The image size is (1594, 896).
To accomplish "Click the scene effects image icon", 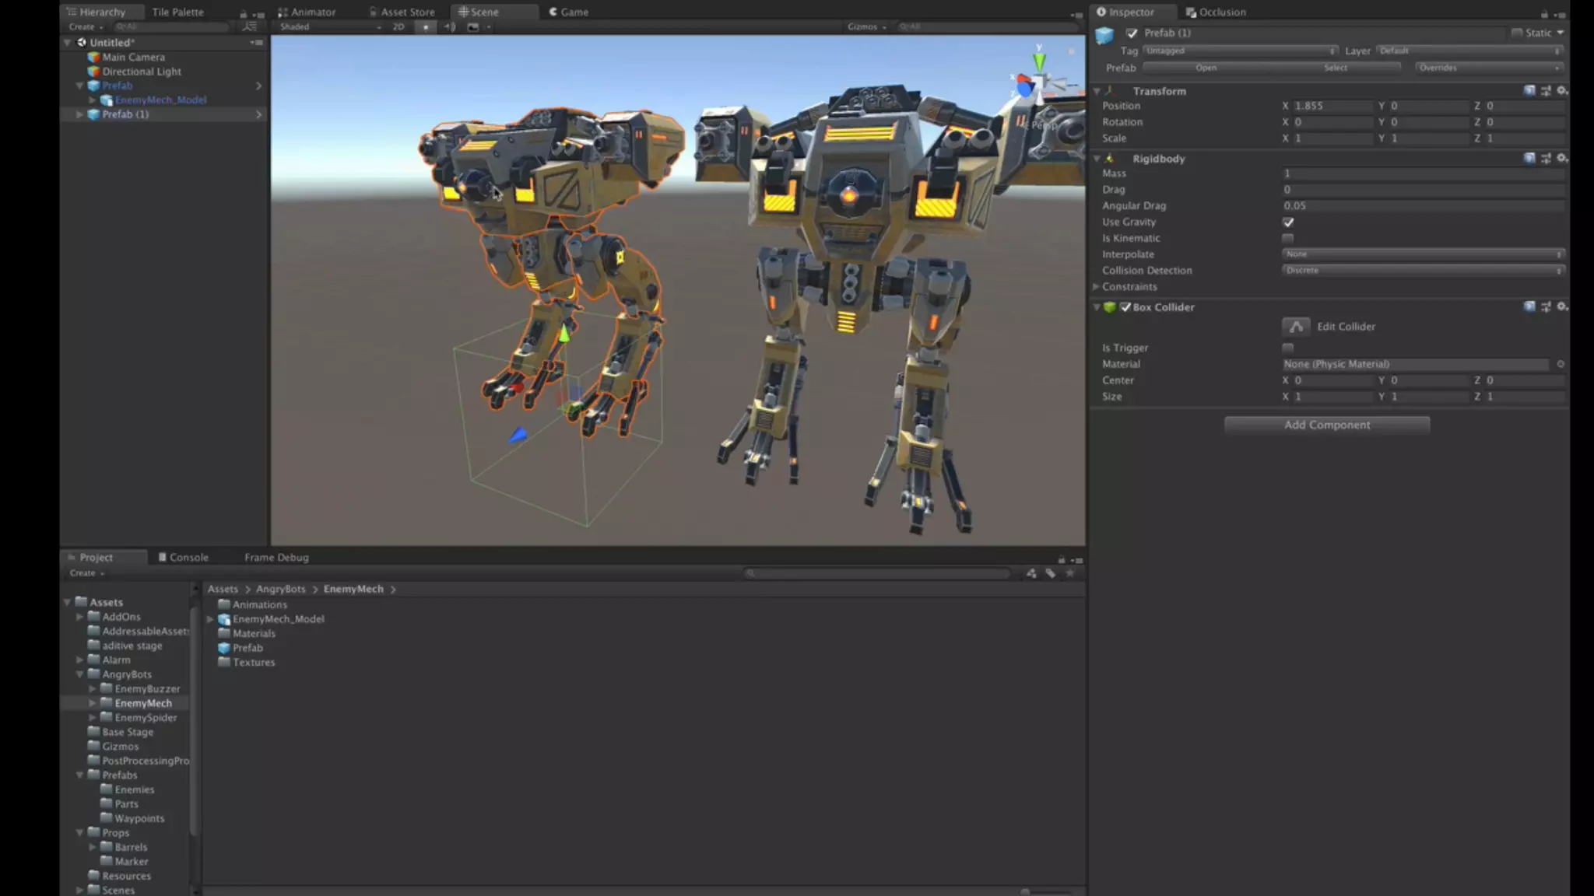I will [472, 26].
